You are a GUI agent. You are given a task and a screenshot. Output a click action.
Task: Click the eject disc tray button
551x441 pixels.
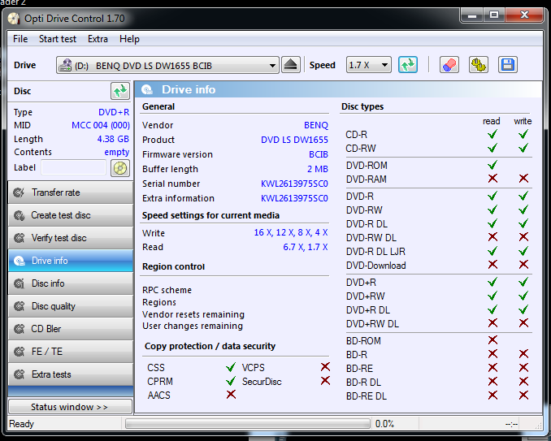(x=291, y=65)
